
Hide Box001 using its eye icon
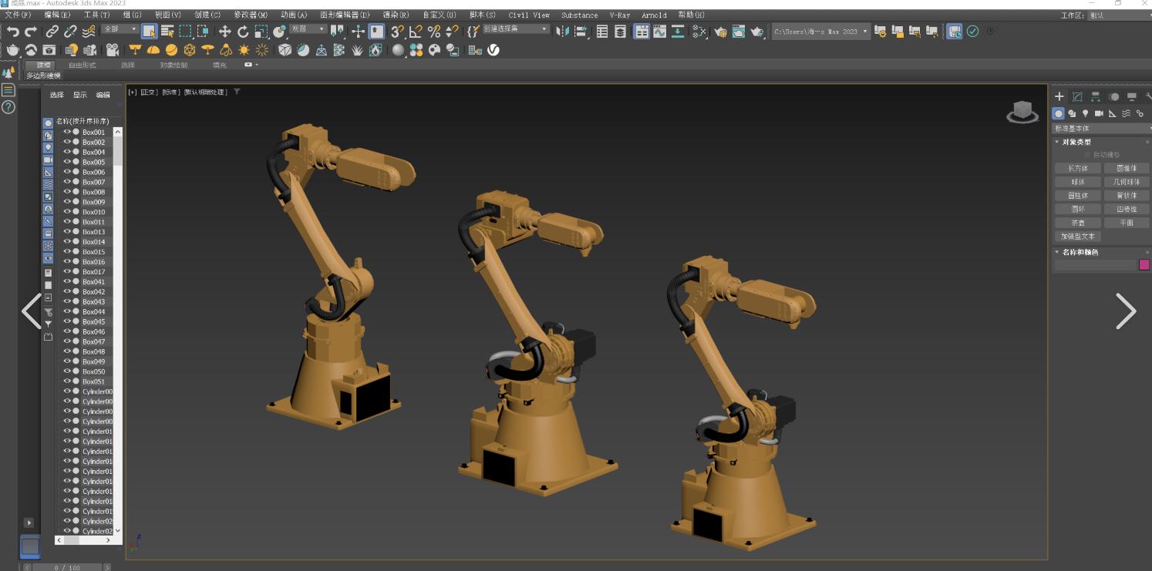click(x=67, y=132)
